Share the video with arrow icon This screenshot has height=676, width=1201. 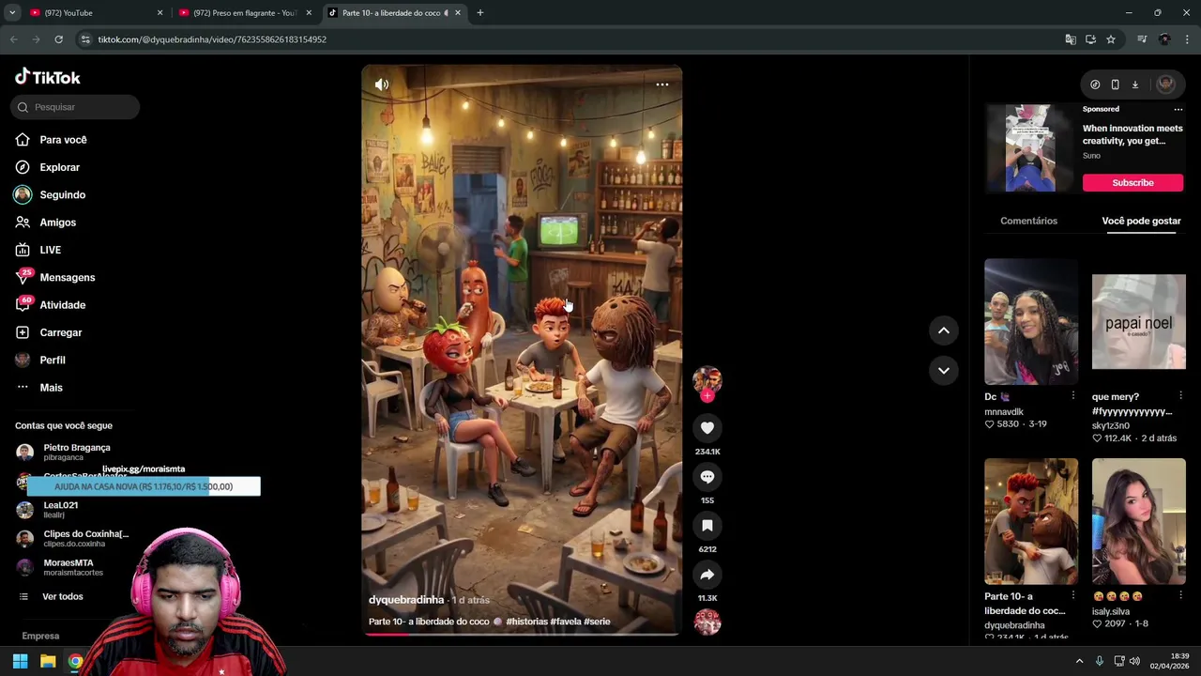(x=707, y=575)
